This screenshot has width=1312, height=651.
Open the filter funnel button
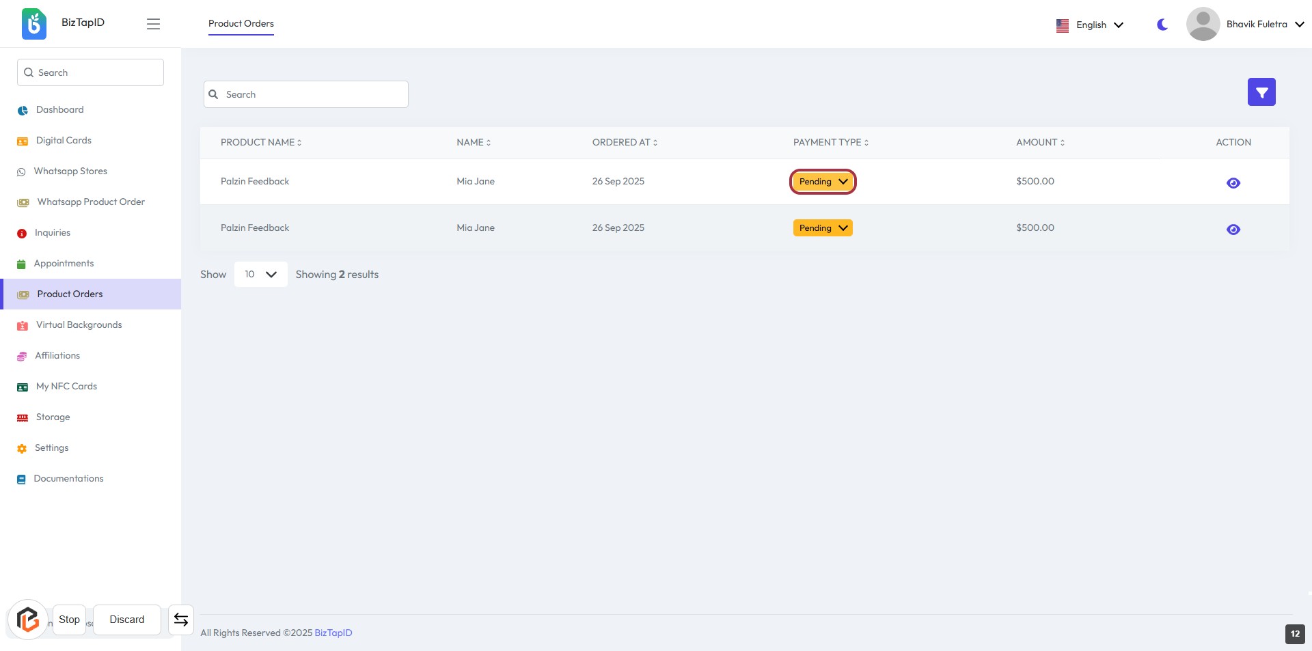[x=1261, y=92]
